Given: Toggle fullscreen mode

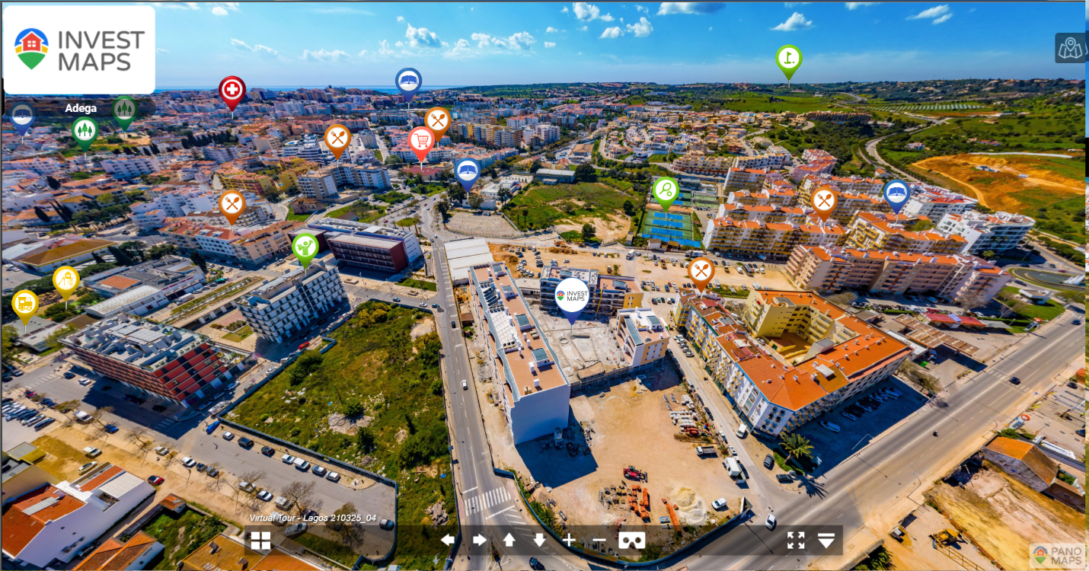Looking at the screenshot, I should [x=796, y=540].
